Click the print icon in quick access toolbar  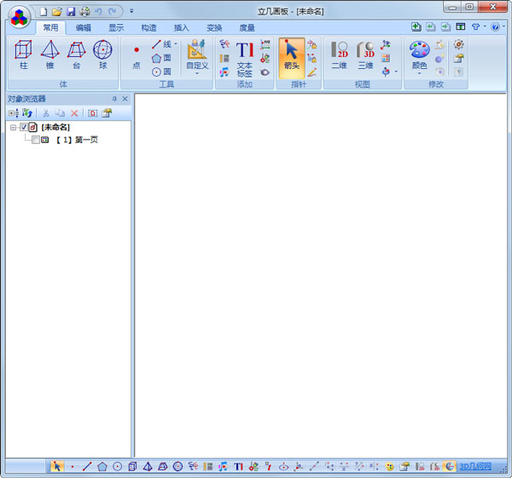tap(84, 12)
